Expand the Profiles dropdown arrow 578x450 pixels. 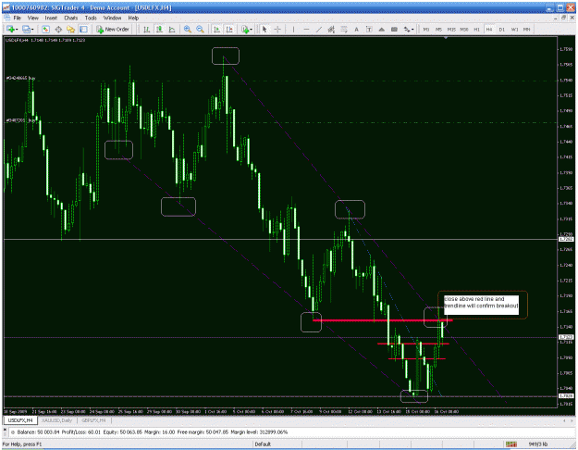pyautogui.click(x=32, y=30)
